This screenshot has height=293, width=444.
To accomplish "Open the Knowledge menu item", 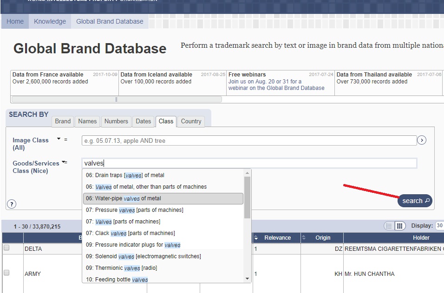I will click(50, 21).
